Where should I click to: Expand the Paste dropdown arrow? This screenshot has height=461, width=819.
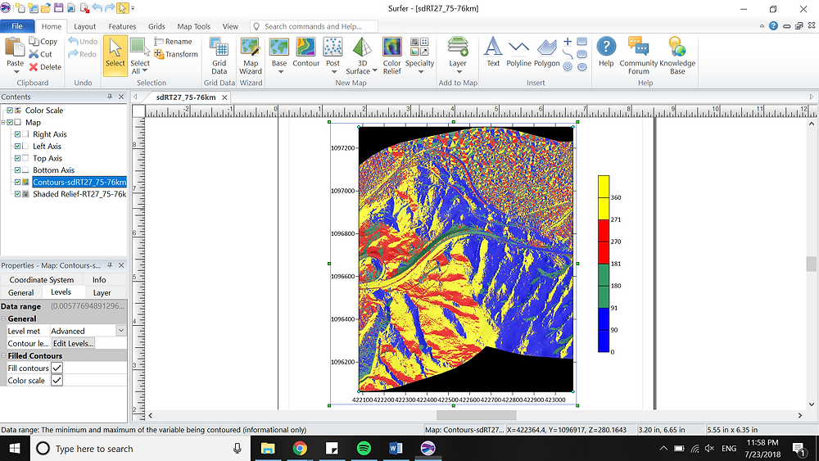pyautogui.click(x=16, y=72)
